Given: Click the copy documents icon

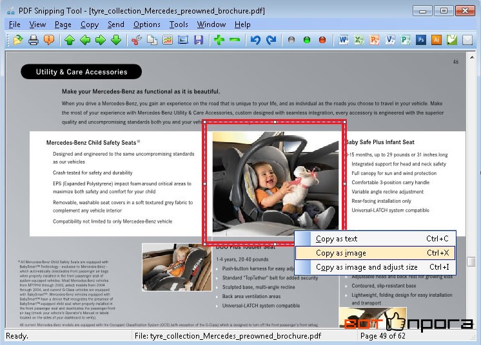Looking at the screenshot, I should (152, 40).
